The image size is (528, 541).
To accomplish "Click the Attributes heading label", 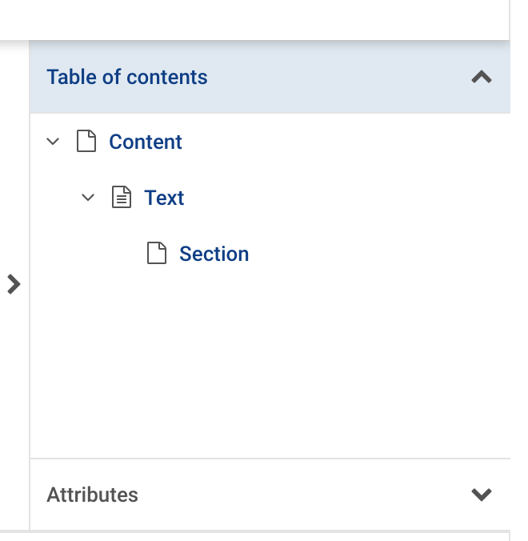I will pyautogui.click(x=92, y=495).
